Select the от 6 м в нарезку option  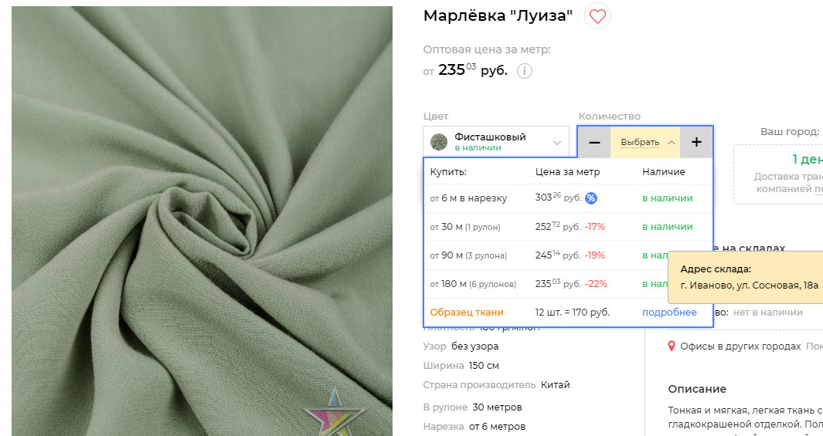[x=568, y=198]
